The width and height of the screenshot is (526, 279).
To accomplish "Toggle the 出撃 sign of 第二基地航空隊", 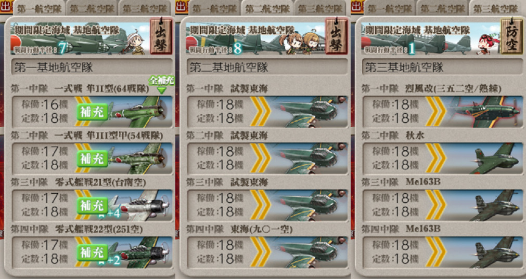I will pos(337,36).
